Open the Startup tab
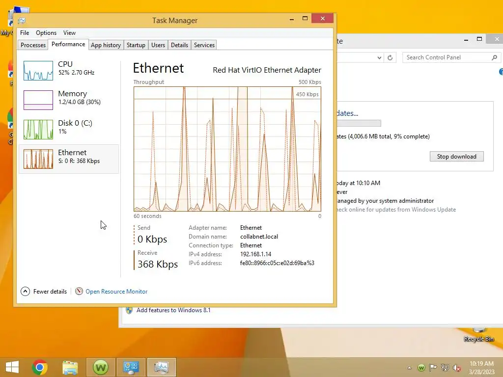Screen dimensions: 503x377 pyautogui.click(x=136, y=45)
